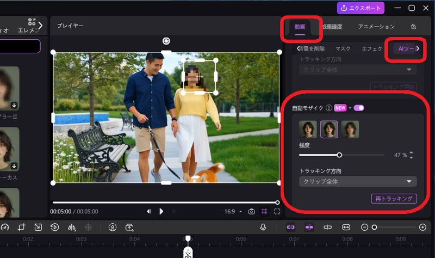The image size is (435, 258).
Task: Open the AI portrait icon in timeline toolbar
Action: click(113, 227)
